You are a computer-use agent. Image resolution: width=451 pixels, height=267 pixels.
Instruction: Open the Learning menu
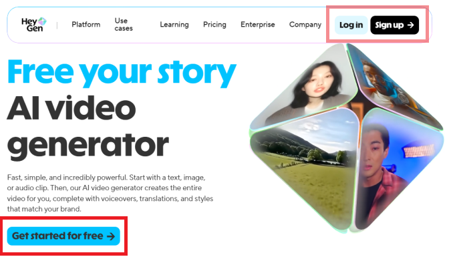click(x=174, y=25)
